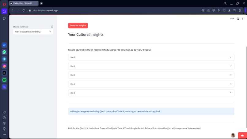The image size is (247, 139).
Task: Open bookmarks star in sidebar
Action: [x=4, y=18]
